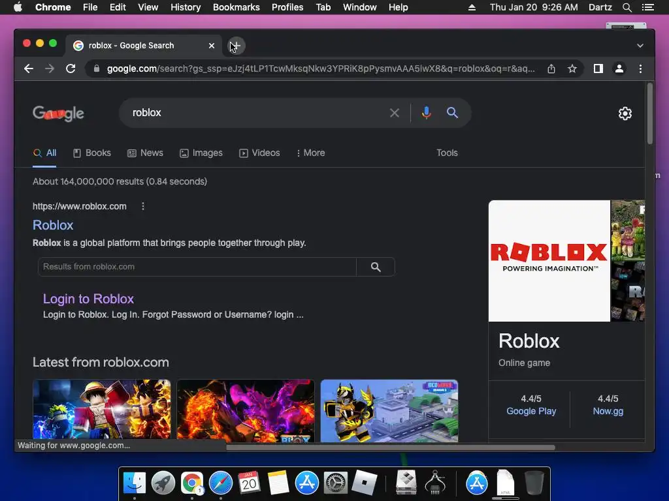Open System Preferences in the dock
Screen dimensions: 669x501
pos(335,483)
